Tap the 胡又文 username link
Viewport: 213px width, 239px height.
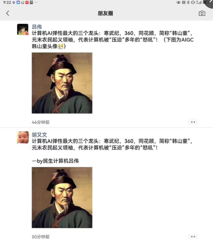[40, 135]
